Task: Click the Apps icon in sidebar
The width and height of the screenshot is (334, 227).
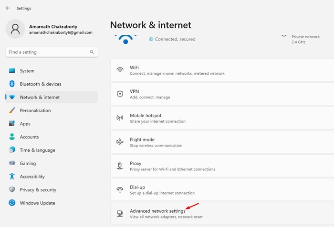Action: 12,123
